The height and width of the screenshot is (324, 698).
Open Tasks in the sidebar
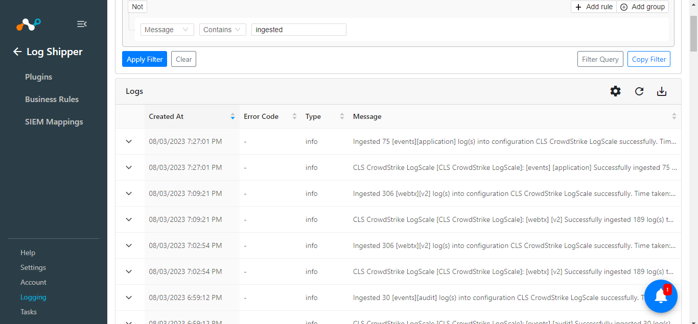29,312
